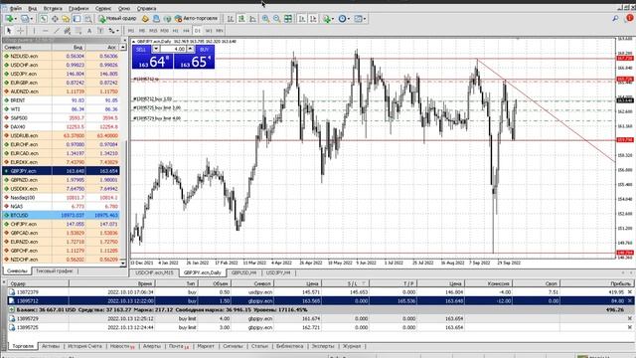The height and width of the screenshot is (358, 636).
Task: Select the equidistant channel tool
Action: pyautogui.click(x=68, y=31)
